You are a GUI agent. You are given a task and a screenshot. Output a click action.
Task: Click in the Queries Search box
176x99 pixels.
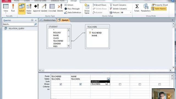18,24
